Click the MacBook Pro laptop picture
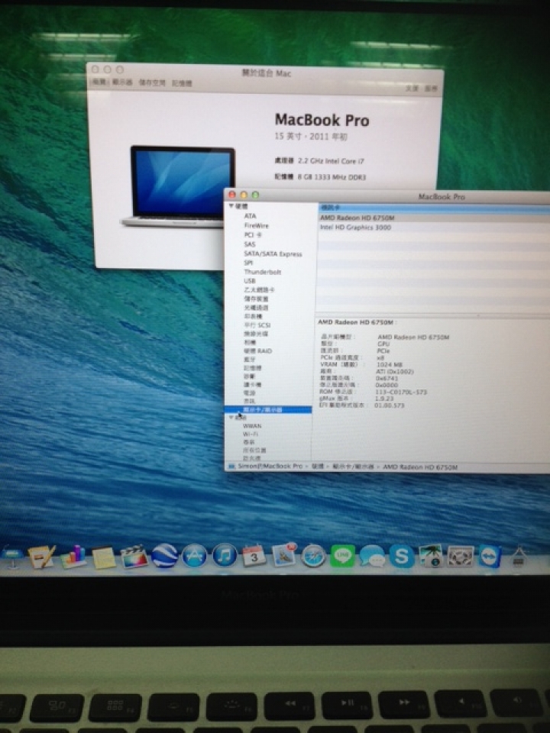This screenshot has height=733, width=550. [x=178, y=186]
